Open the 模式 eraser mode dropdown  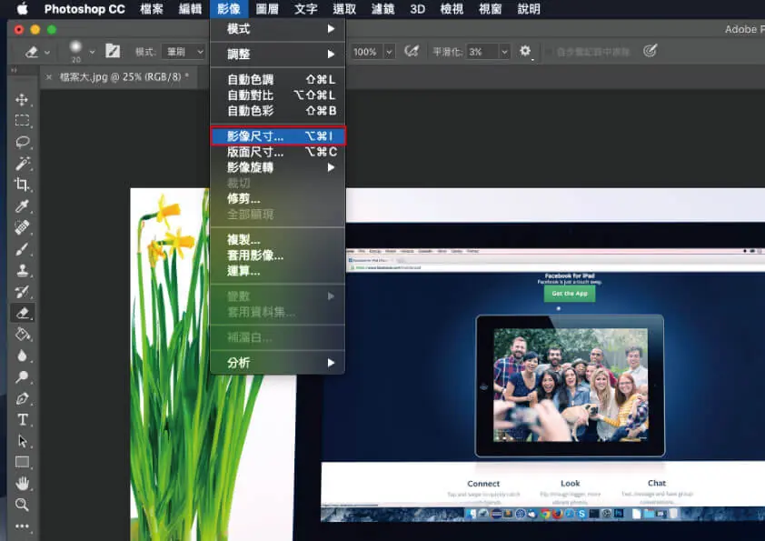pos(185,51)
